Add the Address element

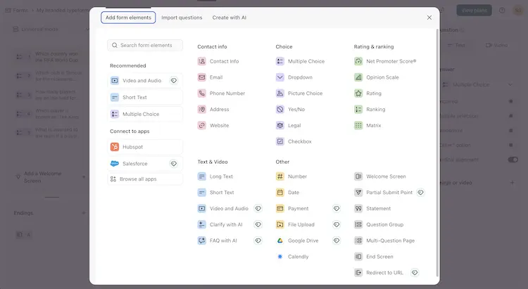(x=213, y=110)
